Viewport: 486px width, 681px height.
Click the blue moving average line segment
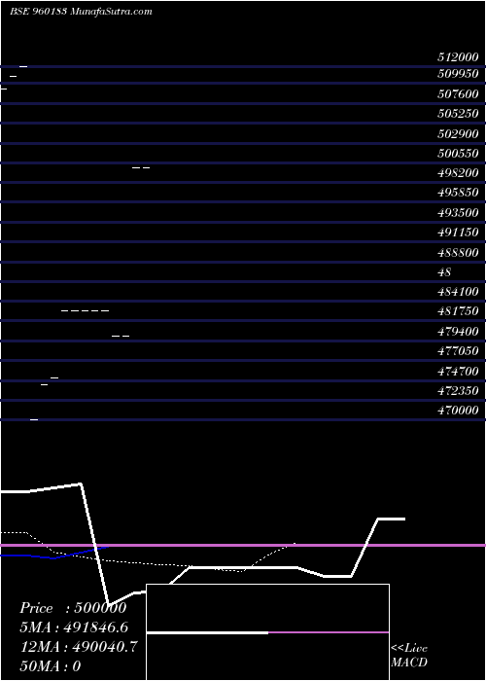[x=54, y=553]
